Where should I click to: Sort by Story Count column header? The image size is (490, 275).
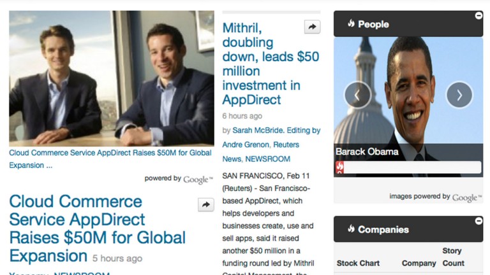click(453, 257)
